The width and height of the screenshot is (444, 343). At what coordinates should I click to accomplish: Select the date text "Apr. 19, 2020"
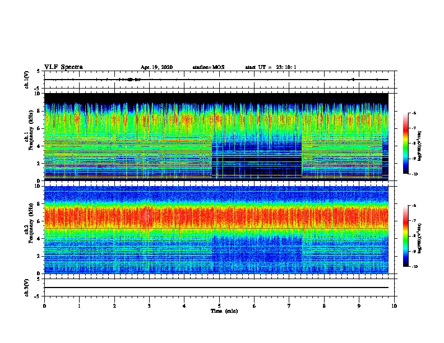coord(156,67)
